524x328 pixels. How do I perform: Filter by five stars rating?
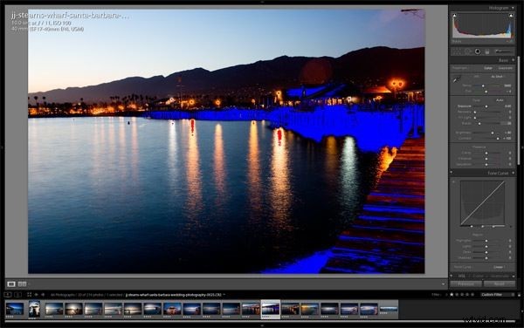(x=472, y=295)
